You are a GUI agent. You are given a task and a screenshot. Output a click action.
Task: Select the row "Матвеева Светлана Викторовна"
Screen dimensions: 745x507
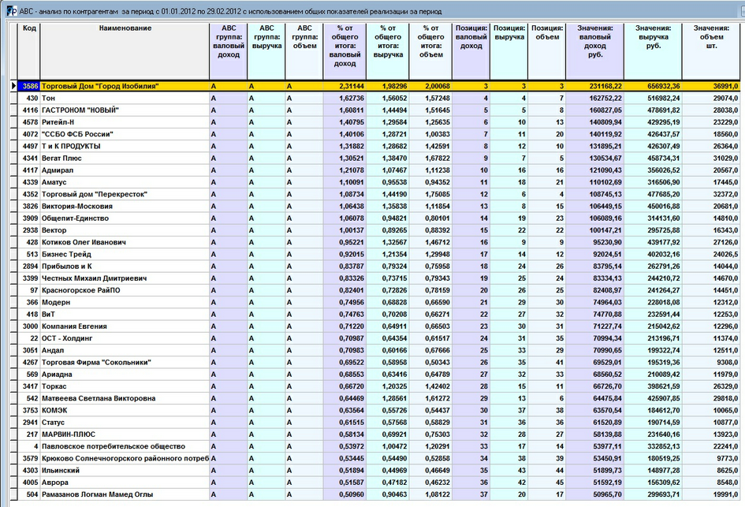pyautogui.click(x=378, y=398)
